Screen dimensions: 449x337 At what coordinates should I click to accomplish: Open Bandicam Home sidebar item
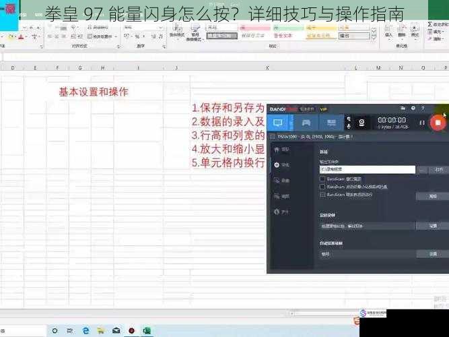282,150
